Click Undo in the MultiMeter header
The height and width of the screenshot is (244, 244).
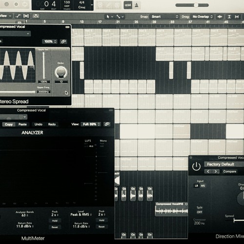tap(39, 124)
